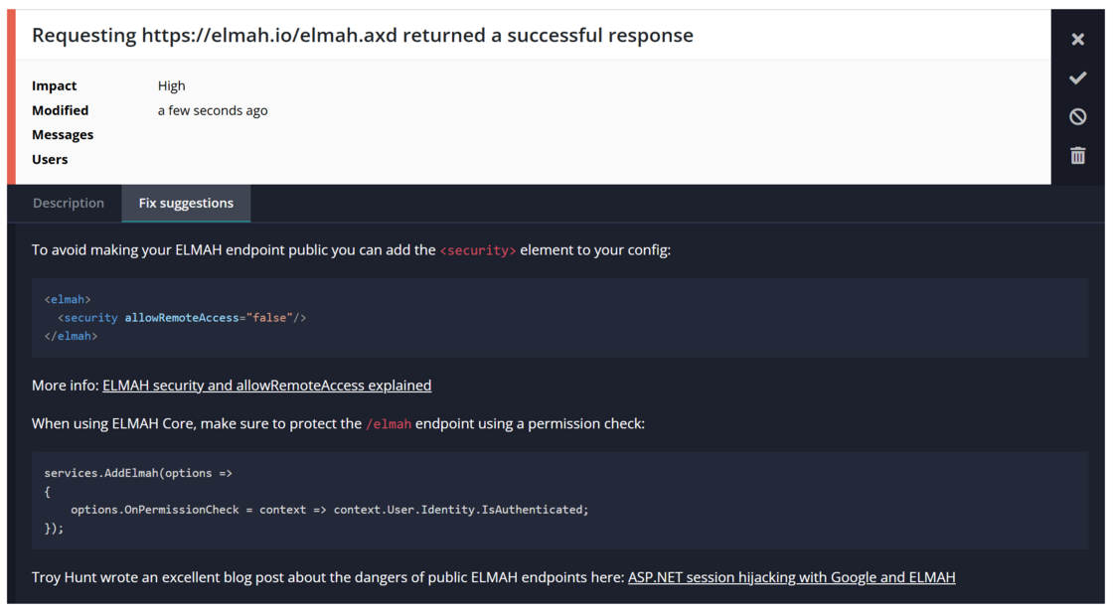Screen dimensions: 1113x614
Task: Click the 'To avoid making your ELMAH endpoint public' sentence
Action: (351, 249)
